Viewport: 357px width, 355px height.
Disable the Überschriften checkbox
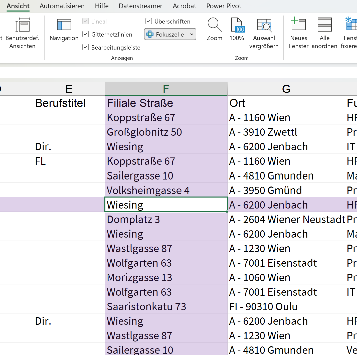pyautogui.click(x=149, y=21)
